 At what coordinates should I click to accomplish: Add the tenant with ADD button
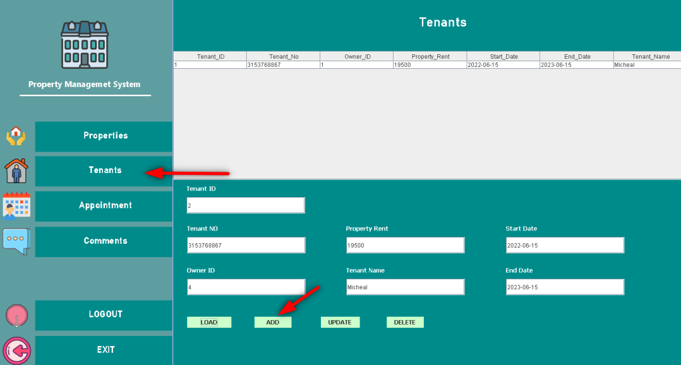(273, 322)
